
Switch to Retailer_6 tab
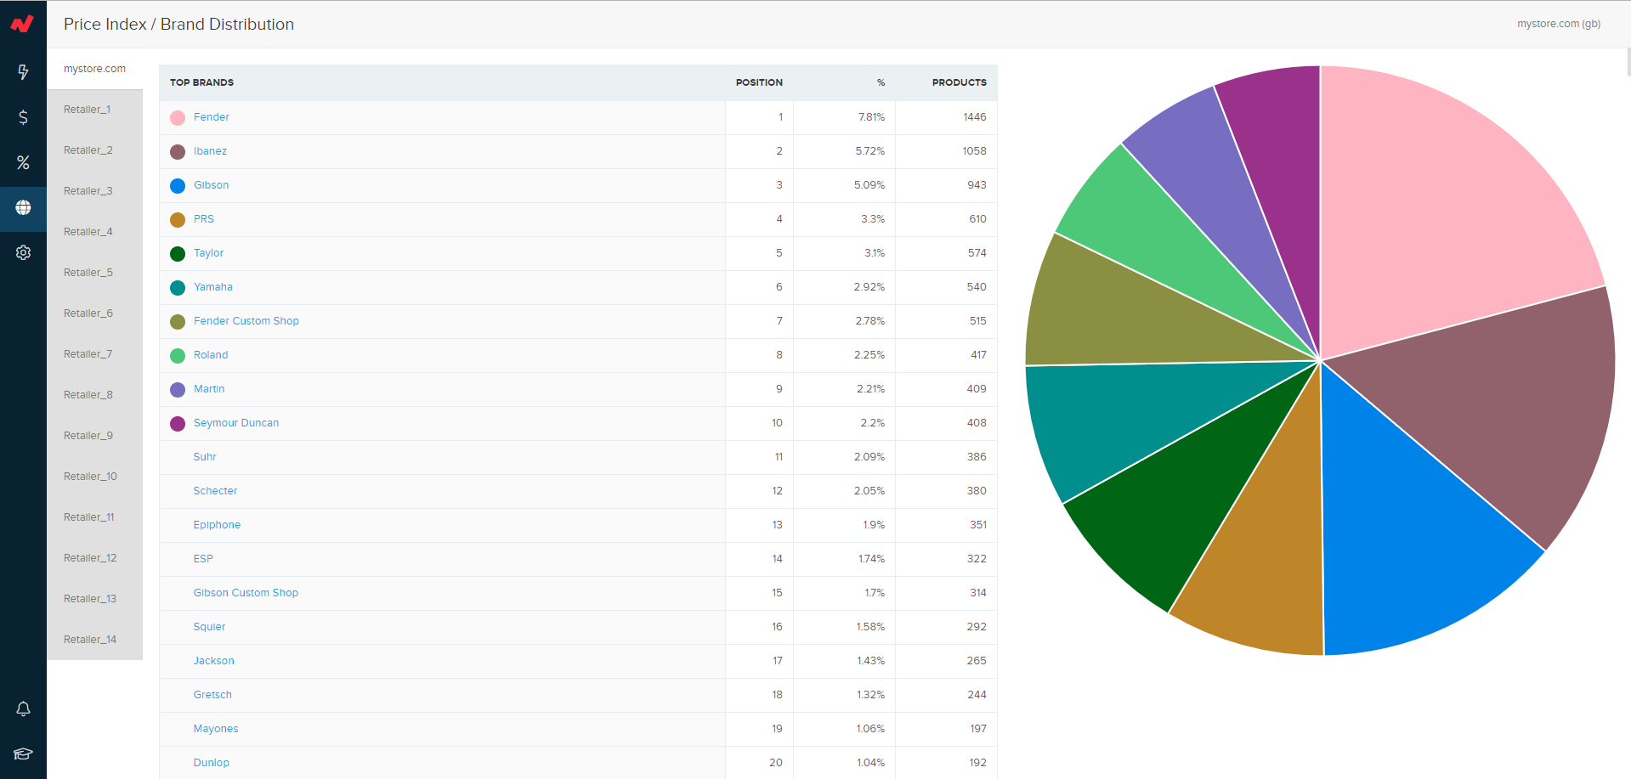[94, 313]
